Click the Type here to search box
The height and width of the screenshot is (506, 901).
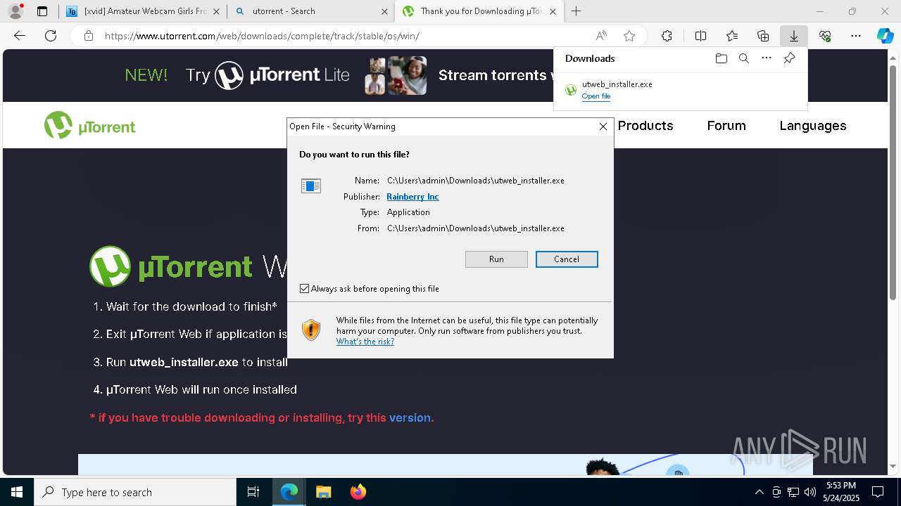click(x=135, y=492)
